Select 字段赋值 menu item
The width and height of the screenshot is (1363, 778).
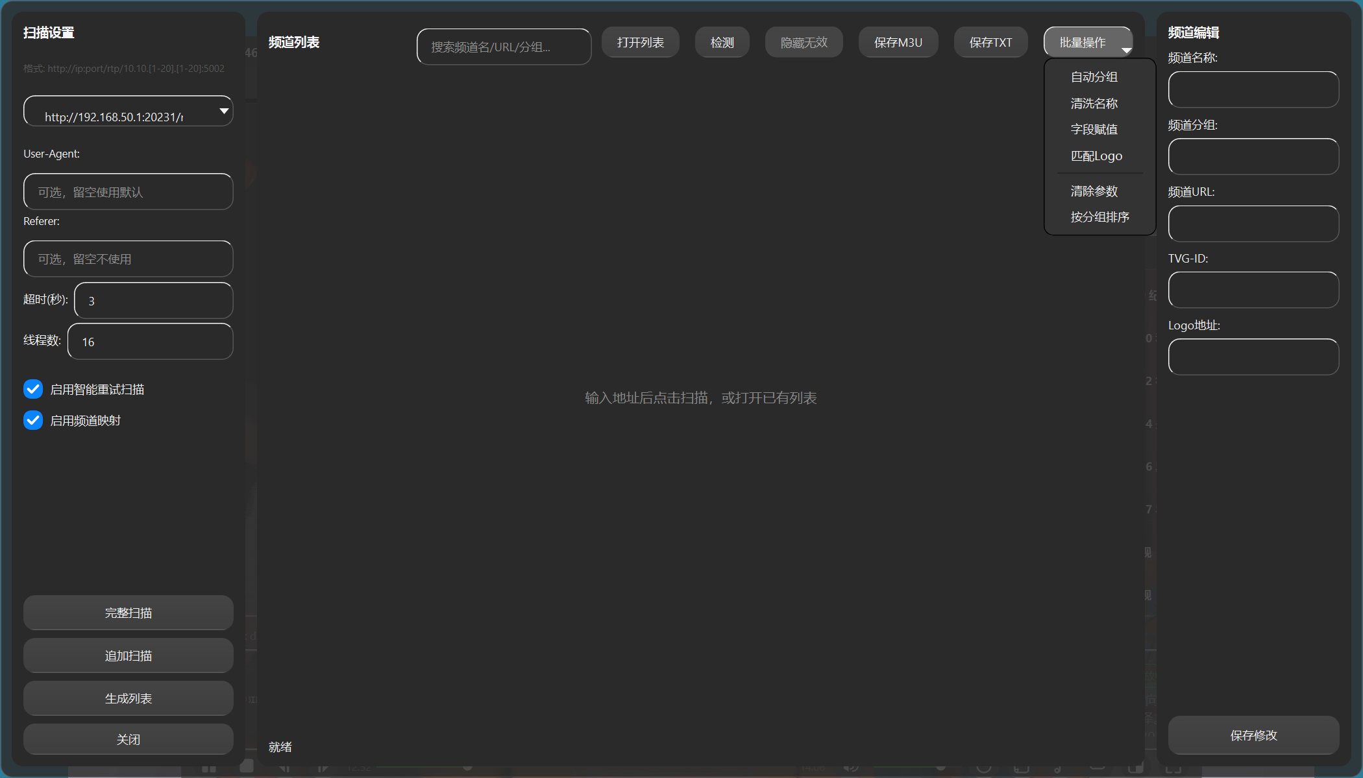tap(1094, 130)
